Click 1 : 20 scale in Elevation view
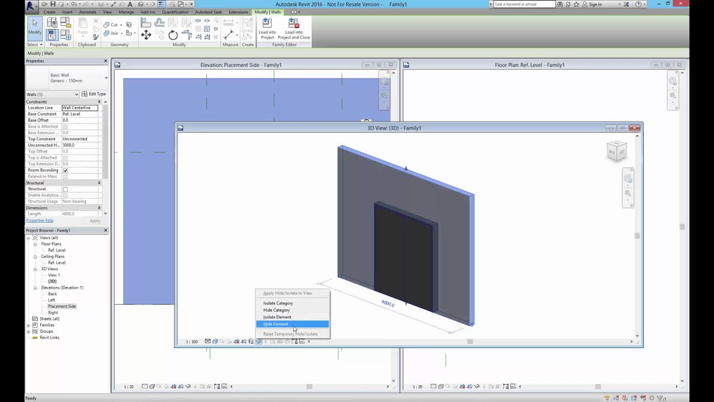The height and width of the screenshot is (402, 714). (128, 386)
